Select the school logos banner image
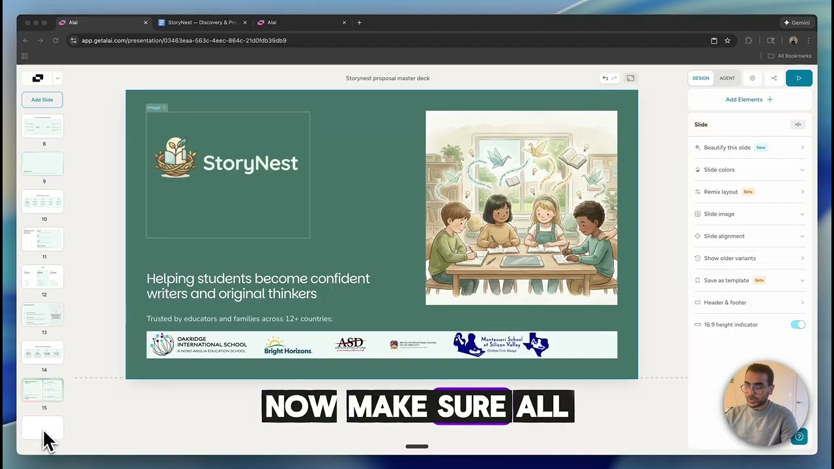Screen dimensions: 834x469 point(382,345)
